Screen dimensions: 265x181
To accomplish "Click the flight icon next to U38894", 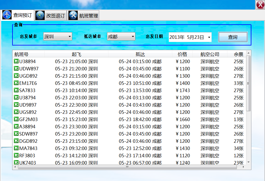I will 16,61.
